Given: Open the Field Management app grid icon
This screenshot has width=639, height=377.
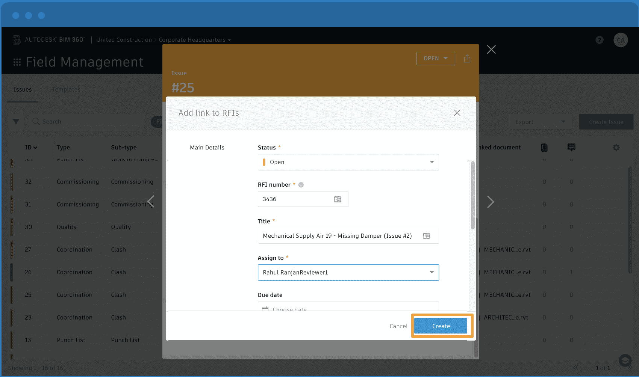Looking at the screenshot, I should click(x=17, y=62).
